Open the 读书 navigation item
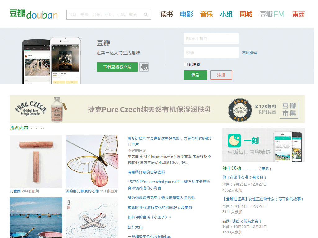This screenshot has height=238, width=318. pyautogui.click(x=166, y=14)
